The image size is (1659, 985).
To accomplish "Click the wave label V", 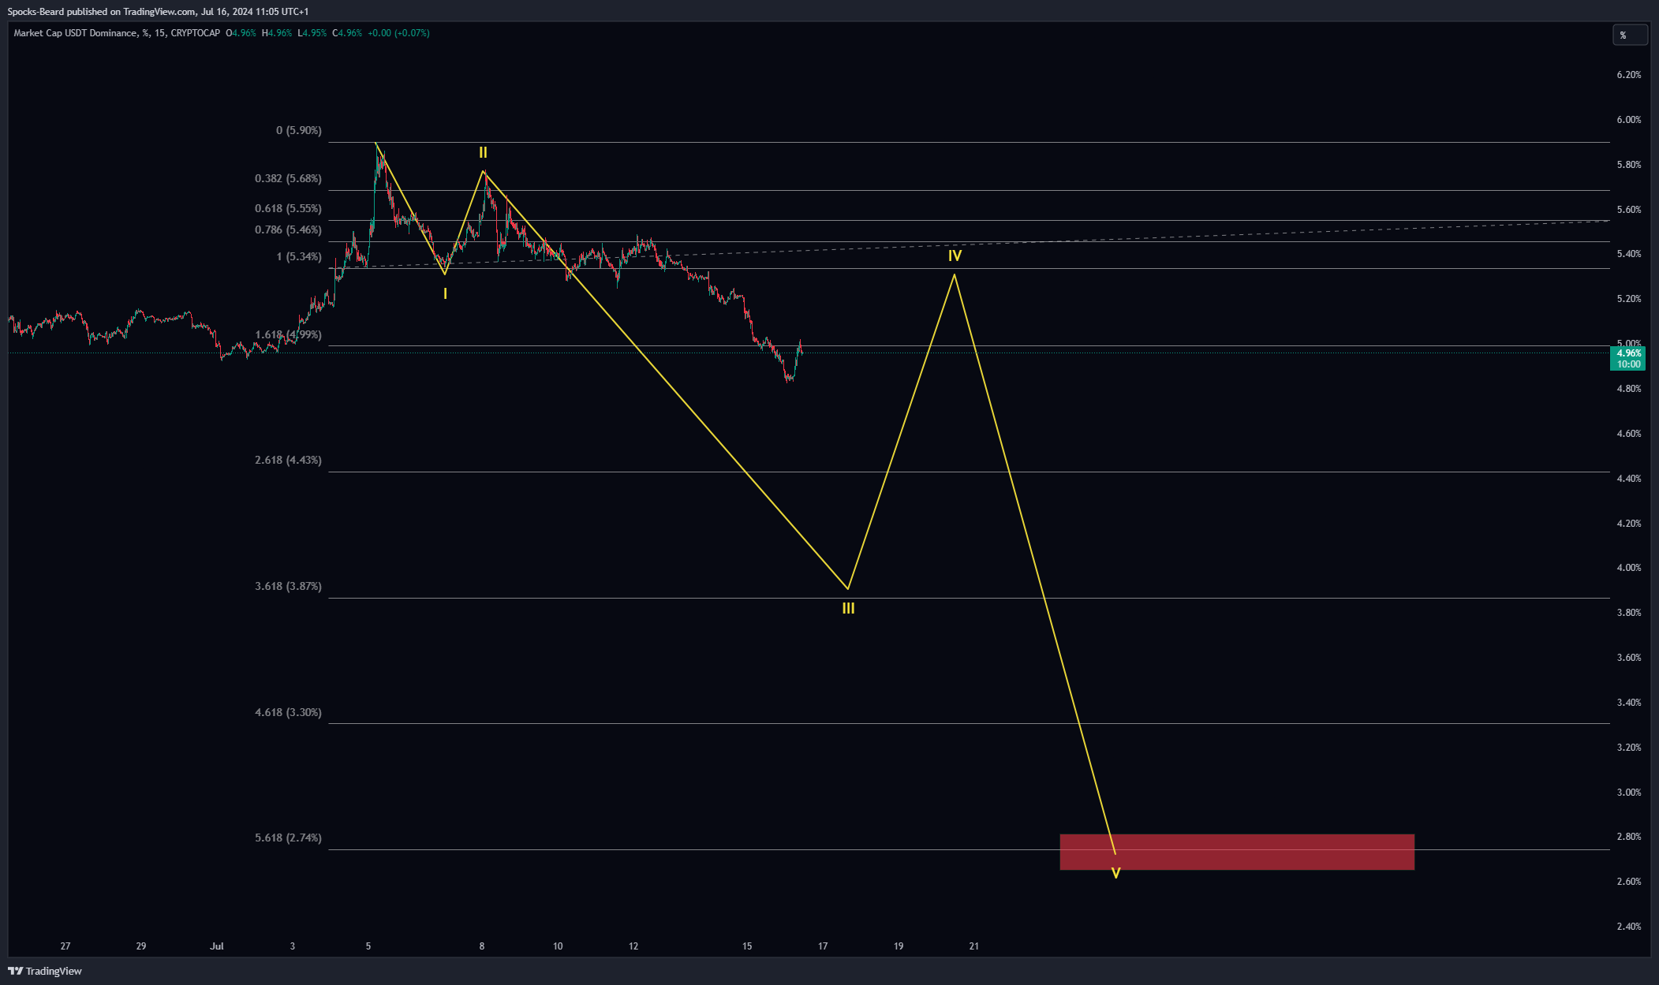I will click(1115, 874).
